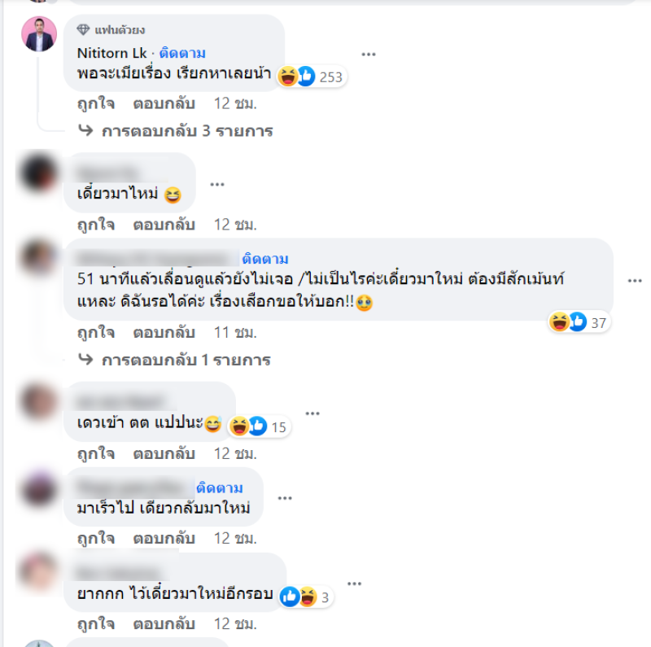Click ติดตาม on the 51 นาที commenter
651x647 pixels.
[265, 259]
